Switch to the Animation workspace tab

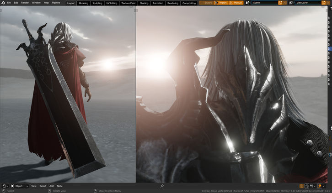158,3
